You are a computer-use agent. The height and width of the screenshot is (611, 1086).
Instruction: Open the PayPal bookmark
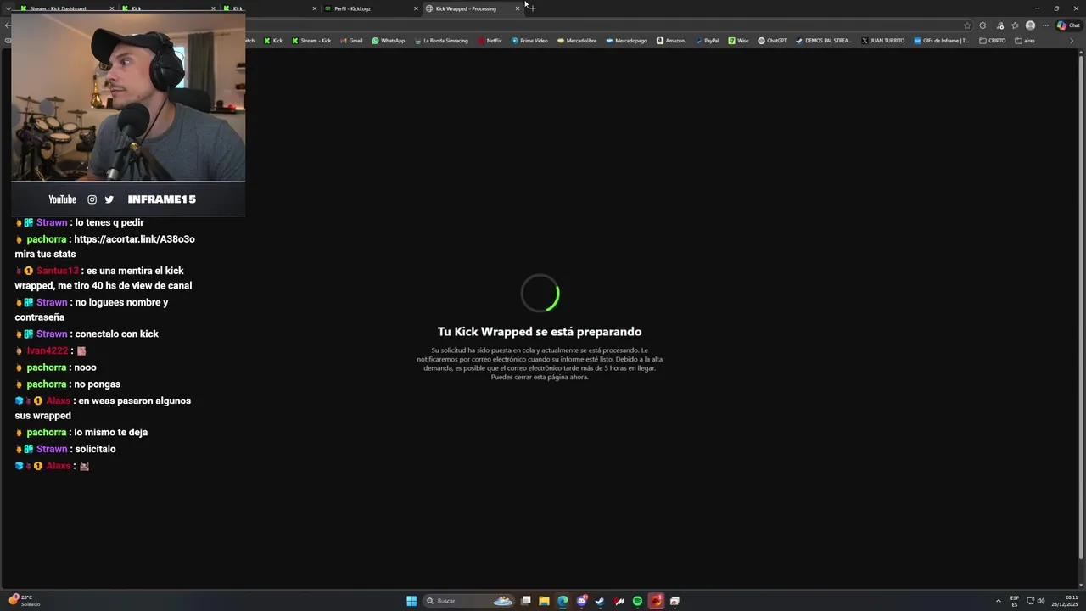[707, 41]
